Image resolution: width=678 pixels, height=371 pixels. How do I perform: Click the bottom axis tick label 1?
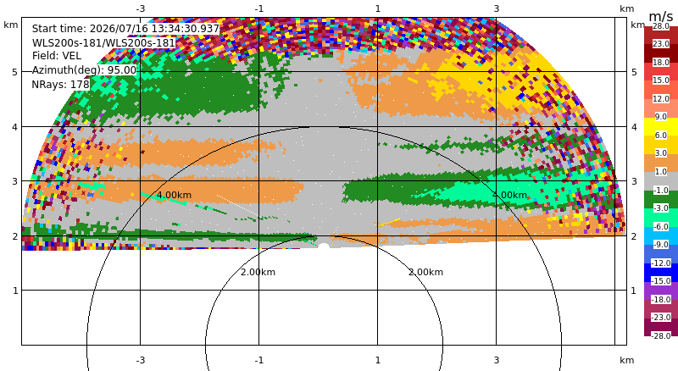(x=377, y=360)
